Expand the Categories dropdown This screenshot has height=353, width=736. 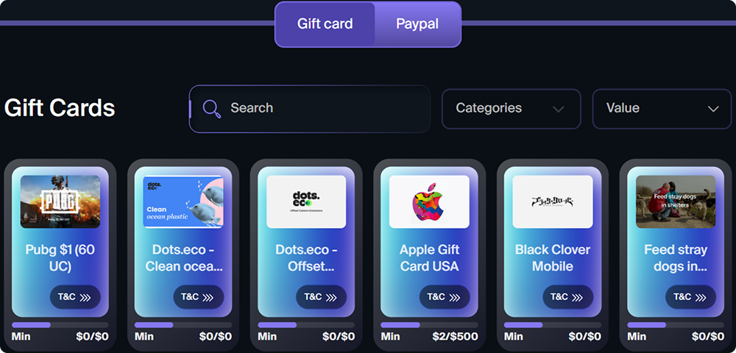[512, 109]
